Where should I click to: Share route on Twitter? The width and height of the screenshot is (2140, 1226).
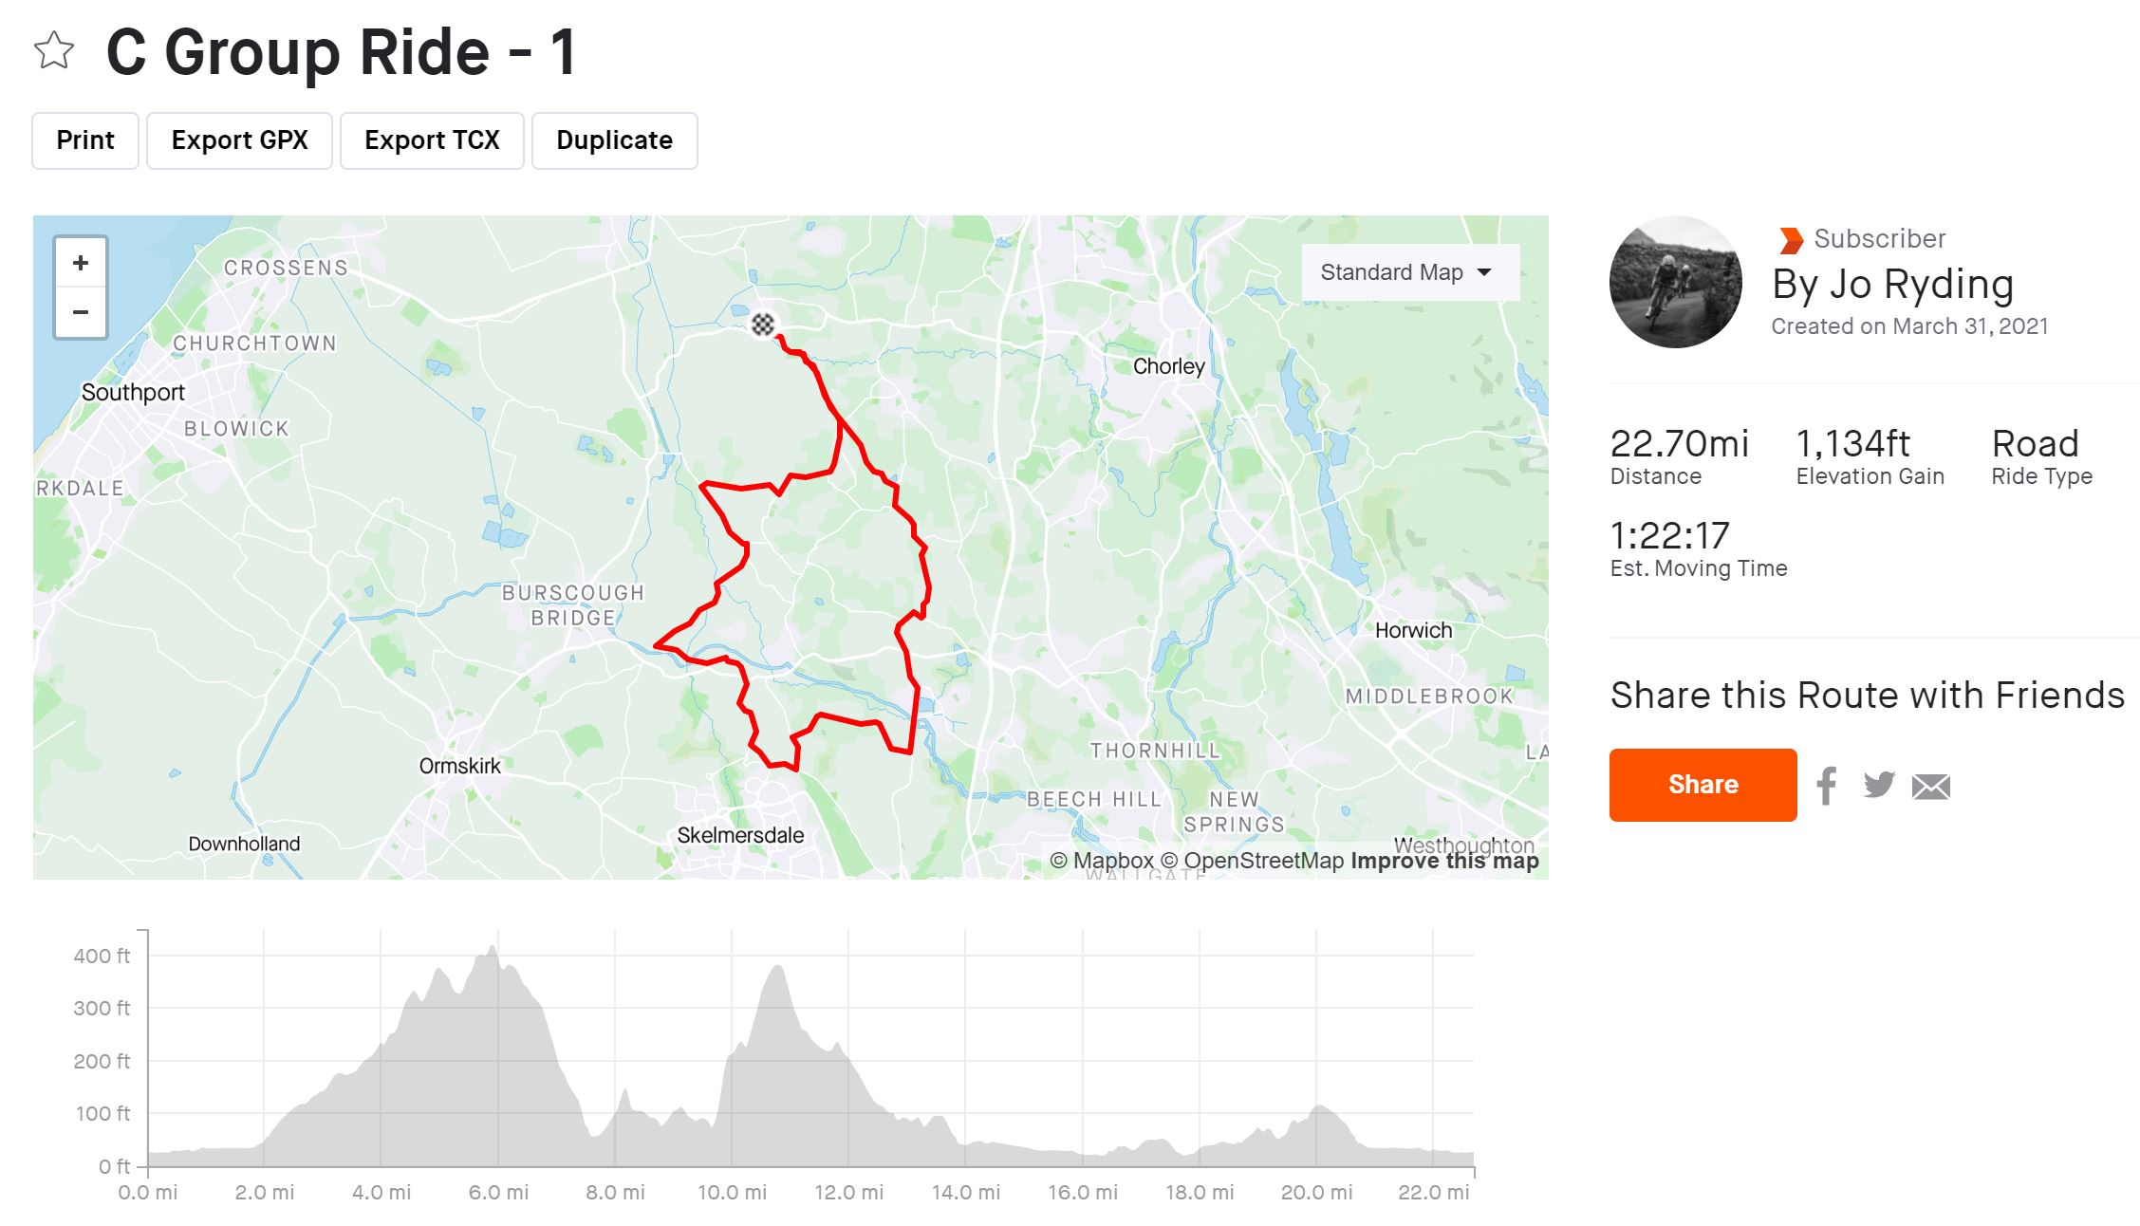coord(1878,785)
